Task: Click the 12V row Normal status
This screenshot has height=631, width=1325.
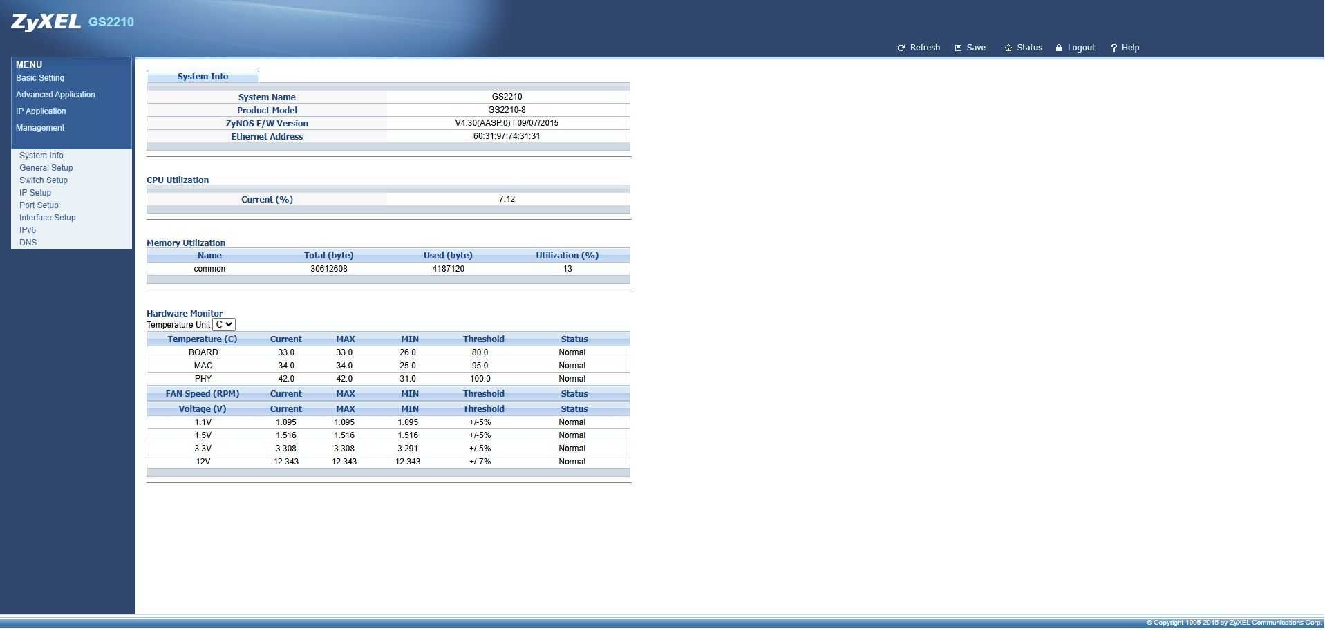Action: pos(572,462)
